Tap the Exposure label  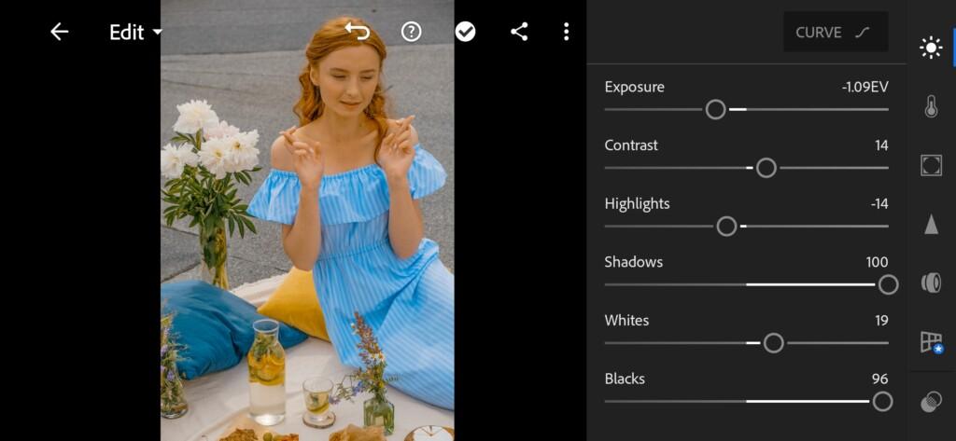click(x=635, y=87)
